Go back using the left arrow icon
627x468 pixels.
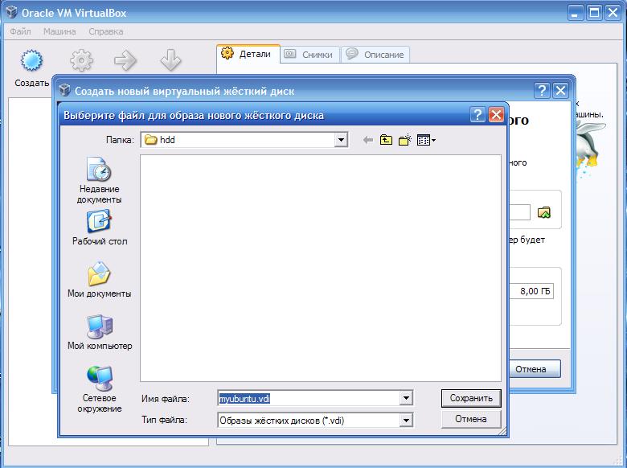point(368,140)
